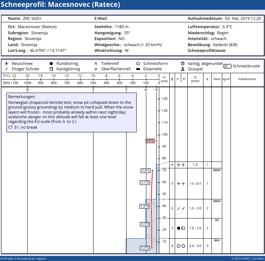Click the kantig, abgerundet legend icon

tap(183, 63)
